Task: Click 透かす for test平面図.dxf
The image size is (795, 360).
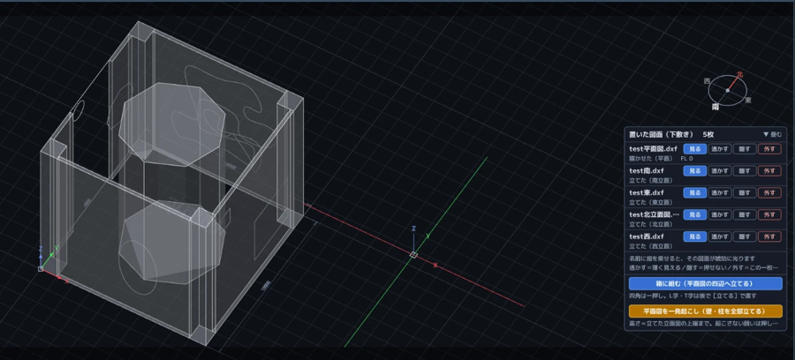Action: pyautogui.click(x=719, y=149)
